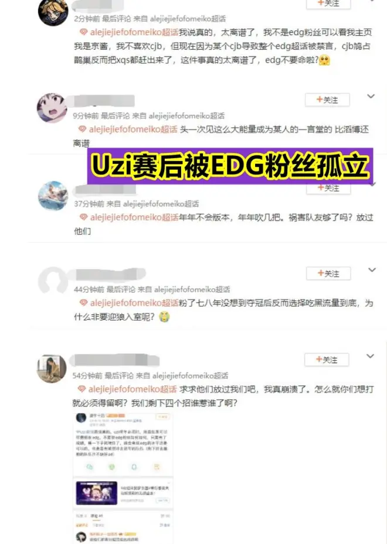Expand chevron menu on 54分钟前 post
The width and height of the screenshot is (387, 544).
pyautogui.click(x=371, y=356)
